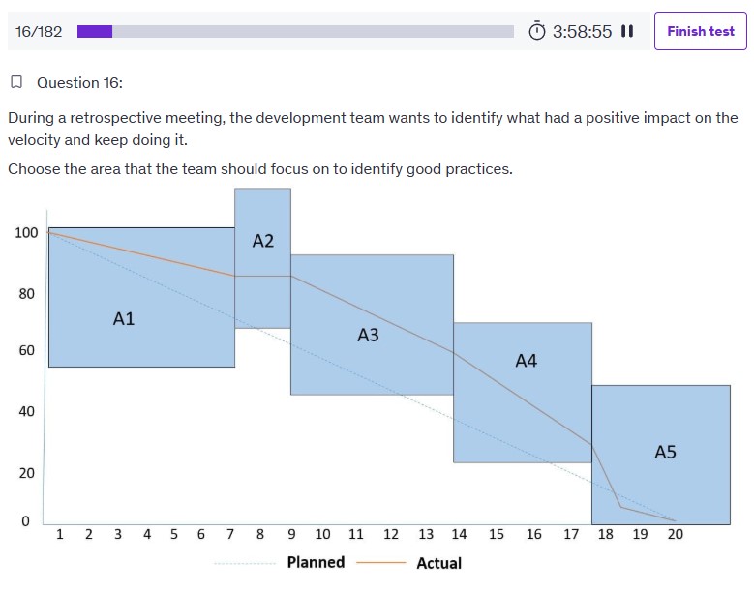754x591 pixels.
Task: Select area A1 on the chart
Action: pos(124,318)
